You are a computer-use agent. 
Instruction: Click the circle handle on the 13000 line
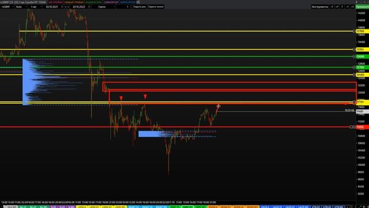[354, 57]
